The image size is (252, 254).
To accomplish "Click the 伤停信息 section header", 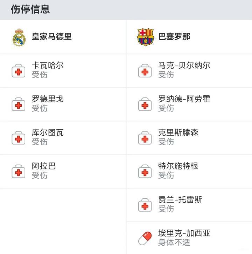I will (x=30, y=9).
